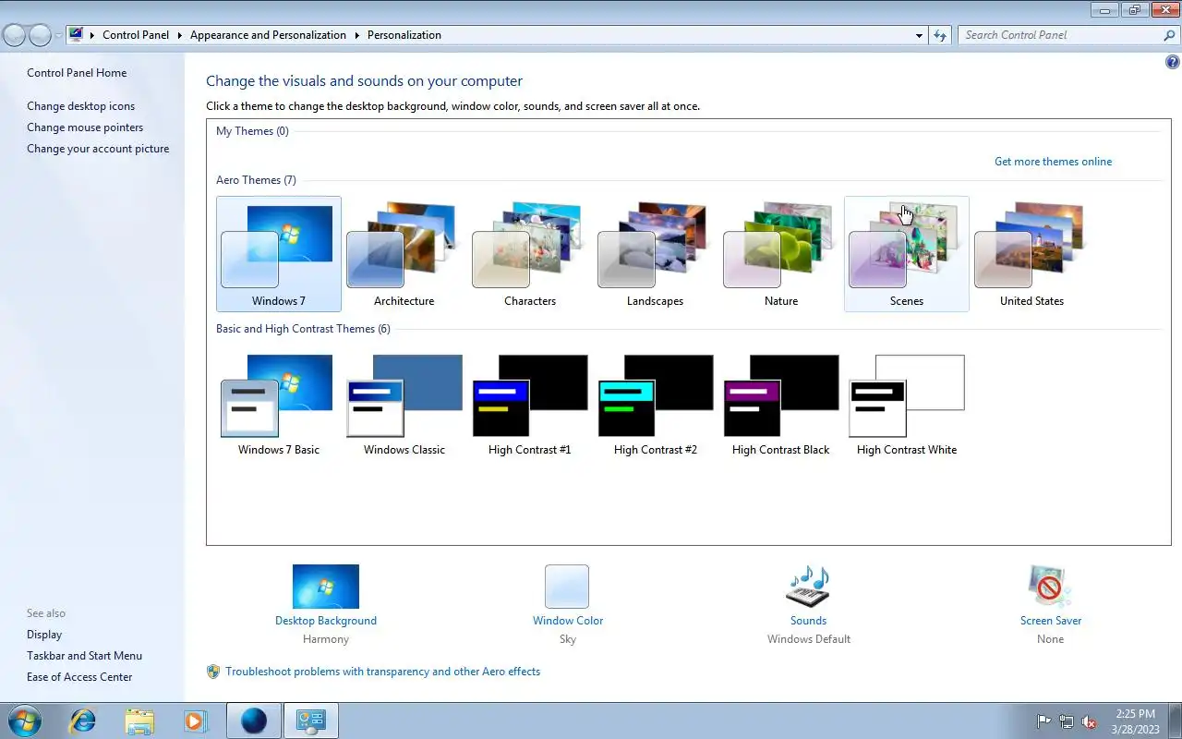
Task: Choose the High Contrast White theme
Action: point(907,404)
